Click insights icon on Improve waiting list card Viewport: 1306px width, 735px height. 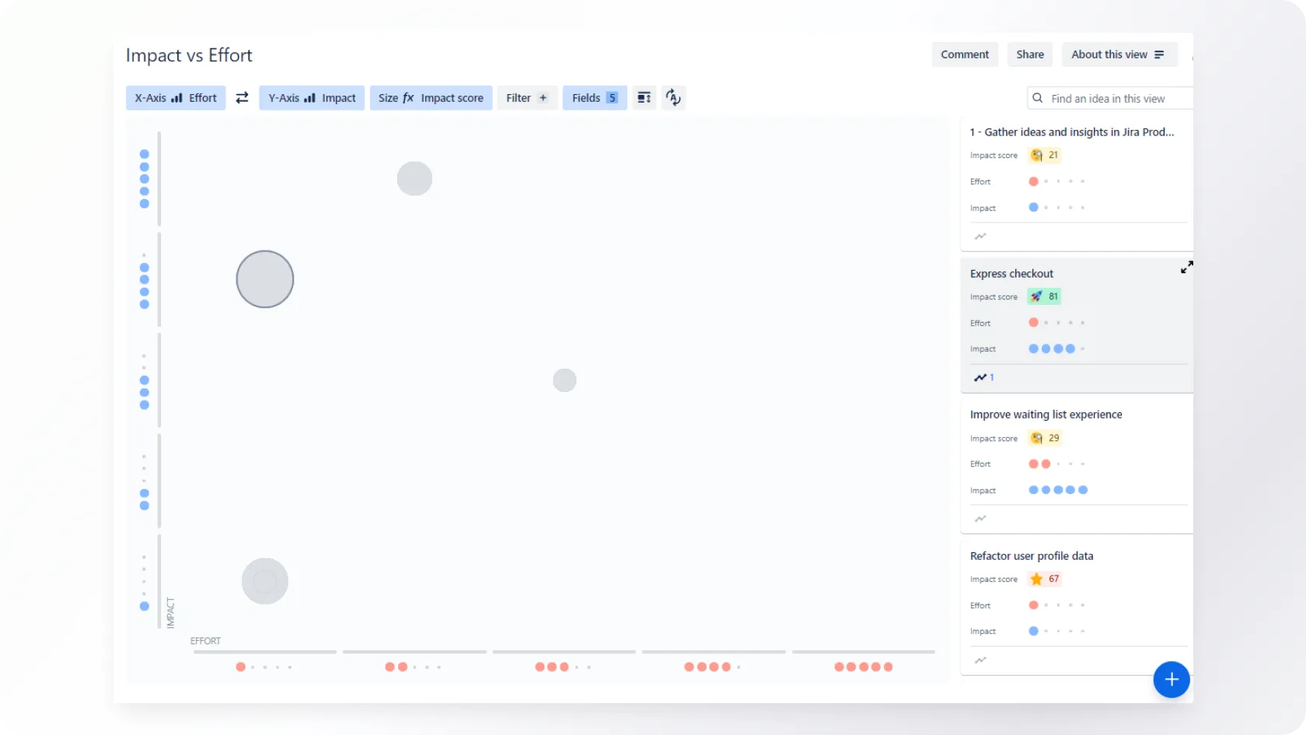point(980,519)
